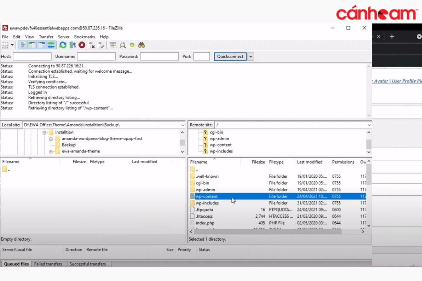Open the Site Manager dropdown arrow

click(12, 45)
